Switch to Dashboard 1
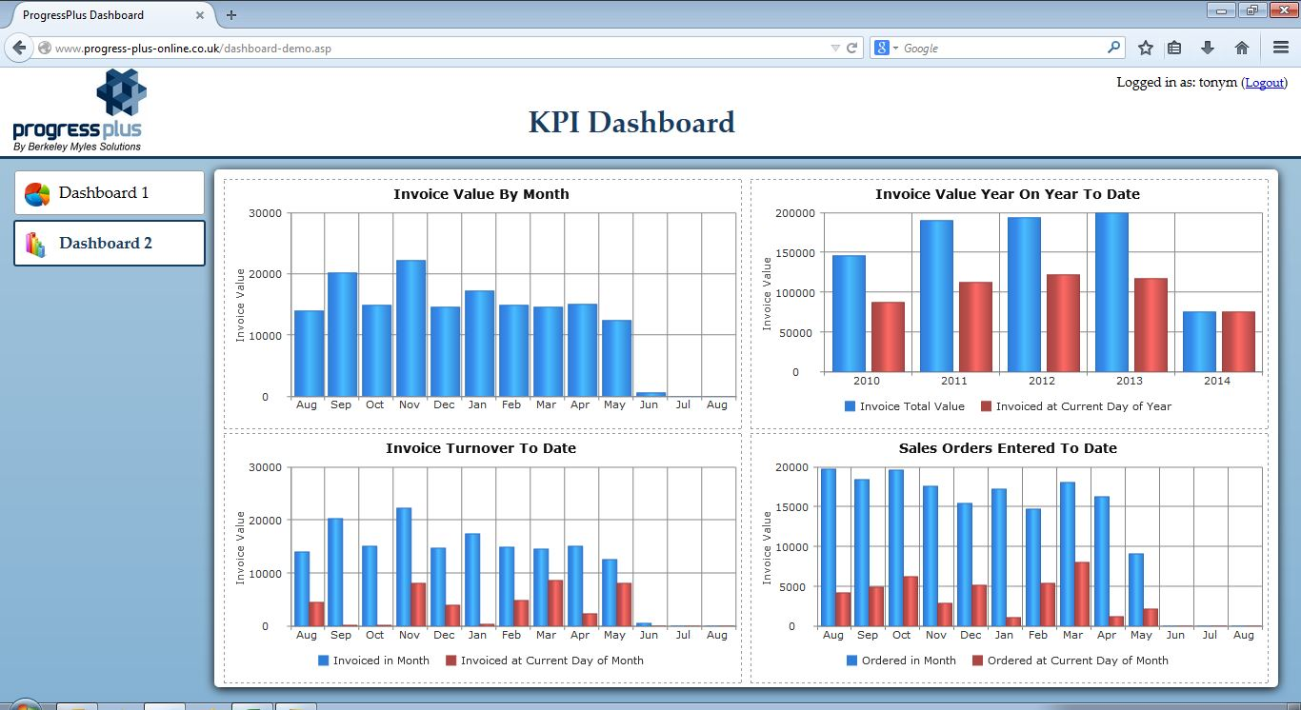 click(x=110, y=193)
